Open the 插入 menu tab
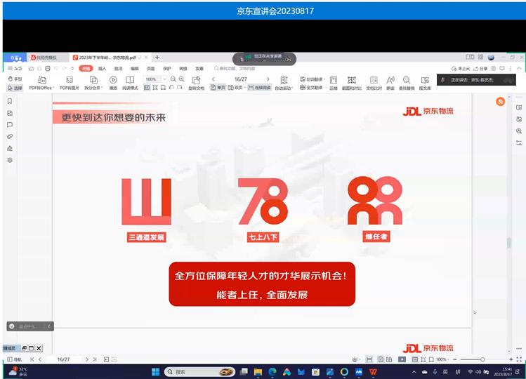 103,68
